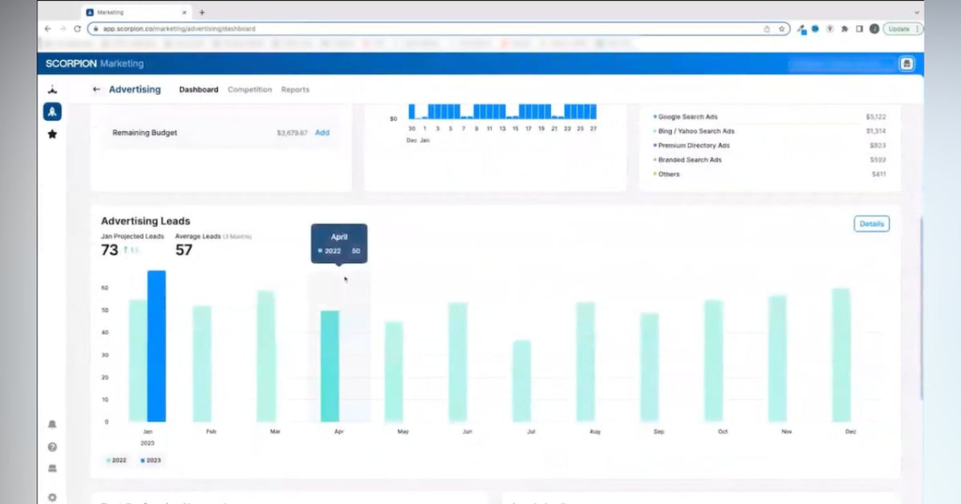This screenshot has height=504, width=961.
Task: Toggle the 2022 legend series
Action: pyautogui.click(x=116, y=461)
